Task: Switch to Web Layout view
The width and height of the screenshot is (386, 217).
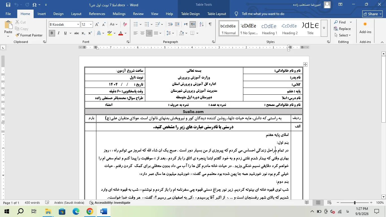Action: [x=329, y=203]
